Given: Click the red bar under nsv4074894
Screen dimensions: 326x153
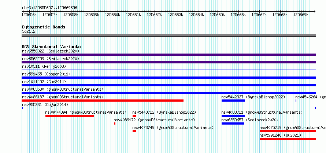Looking at the screenshot, I should pos(70,116).
